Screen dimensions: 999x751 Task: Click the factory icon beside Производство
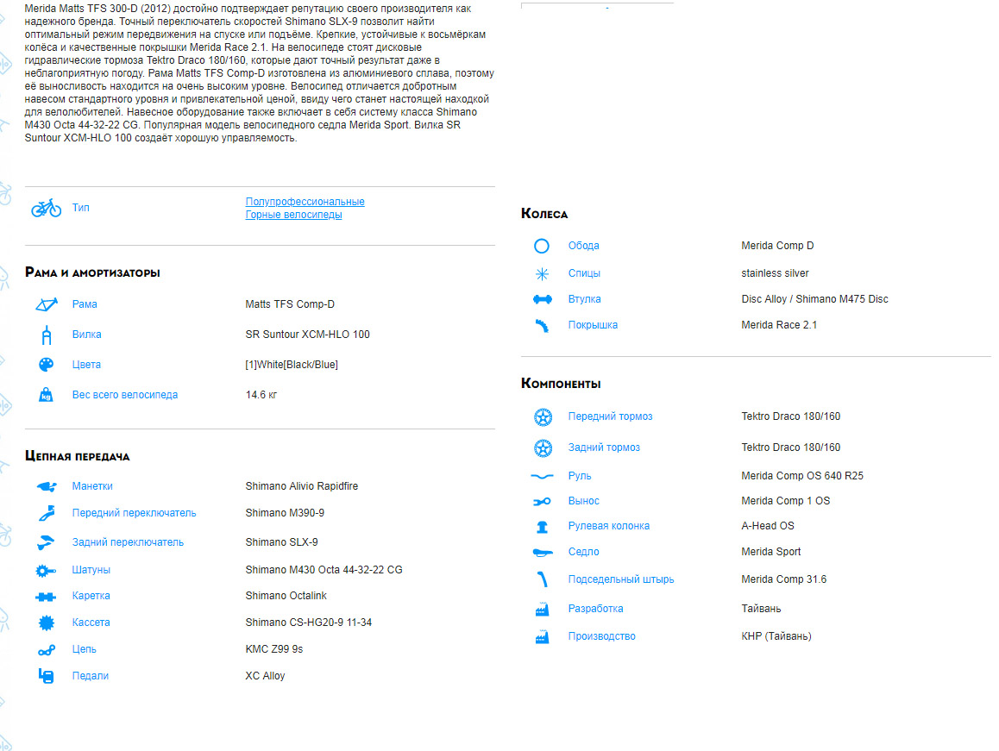[542, 637]
